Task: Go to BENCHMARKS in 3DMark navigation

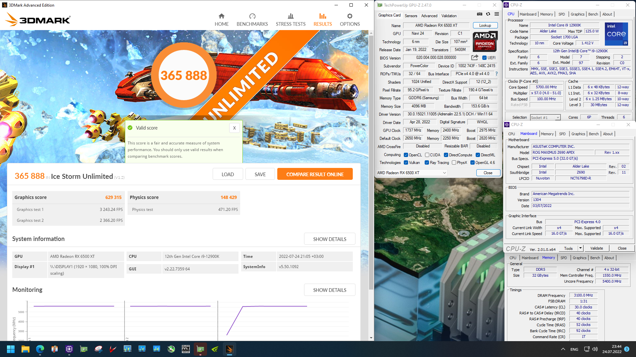Action: pos(252,20)
